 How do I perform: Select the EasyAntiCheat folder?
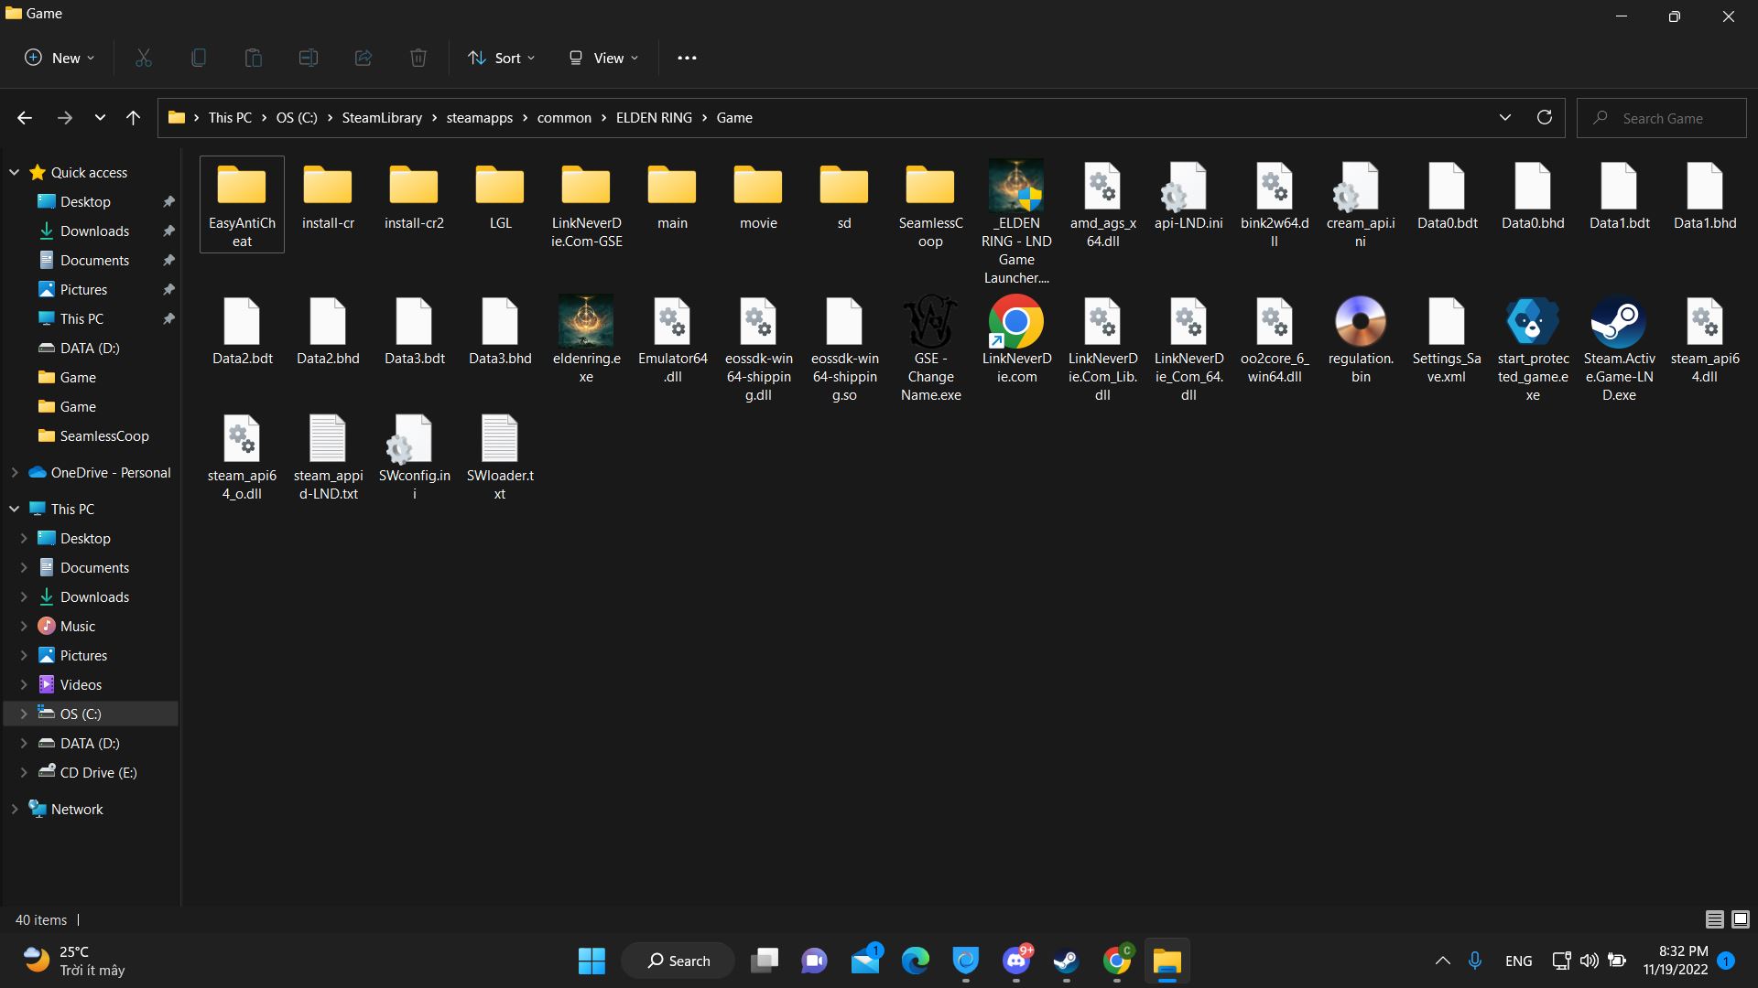(242, 204)
